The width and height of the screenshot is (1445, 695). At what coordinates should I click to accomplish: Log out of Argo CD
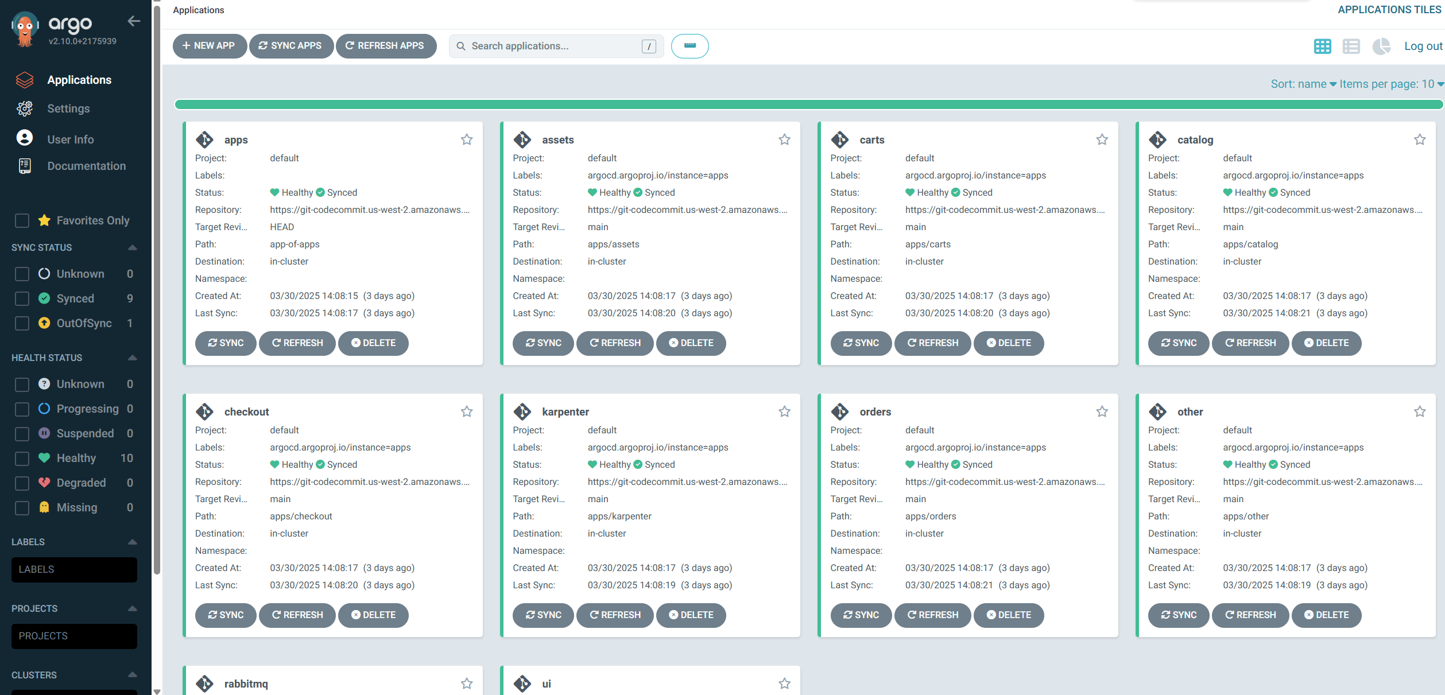(x=1423, y=46)
